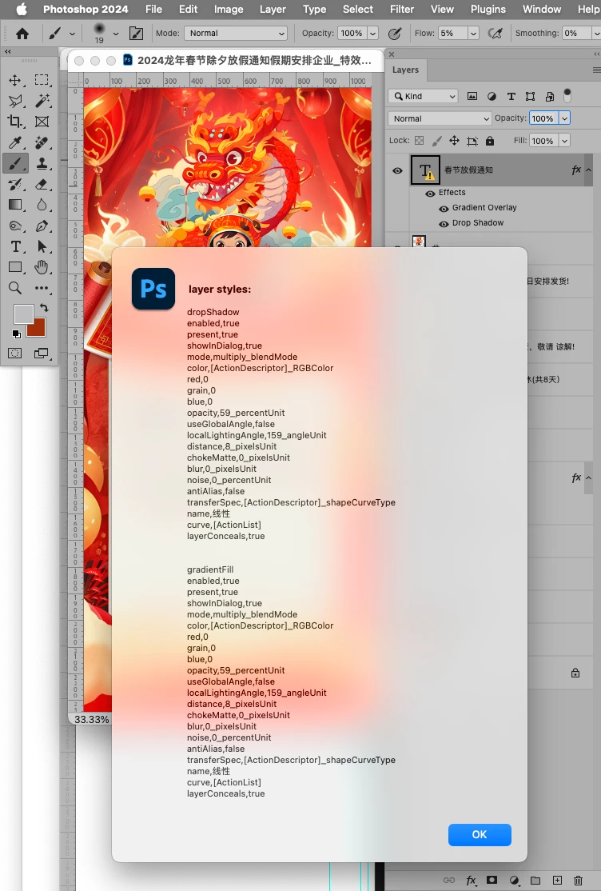Toggle adjustment layer filter
Image resolution: width=601 pixels, height=891 pixels.
tap(492, 96)
